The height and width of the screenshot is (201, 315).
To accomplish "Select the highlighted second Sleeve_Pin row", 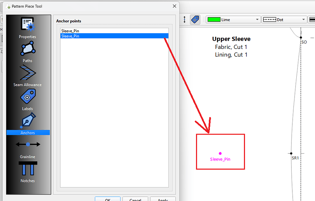I will point(114,36).
